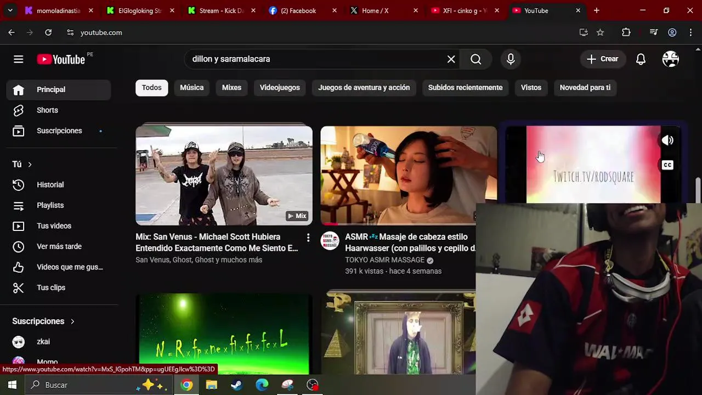Open Ver más tarde list
702x395 pixels.
pyautogui.click(x=59, y=246)
